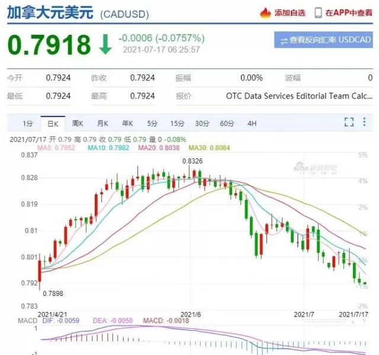Click the flame icon beside 添加自选
Screen dimensions: 379x355
265,13
